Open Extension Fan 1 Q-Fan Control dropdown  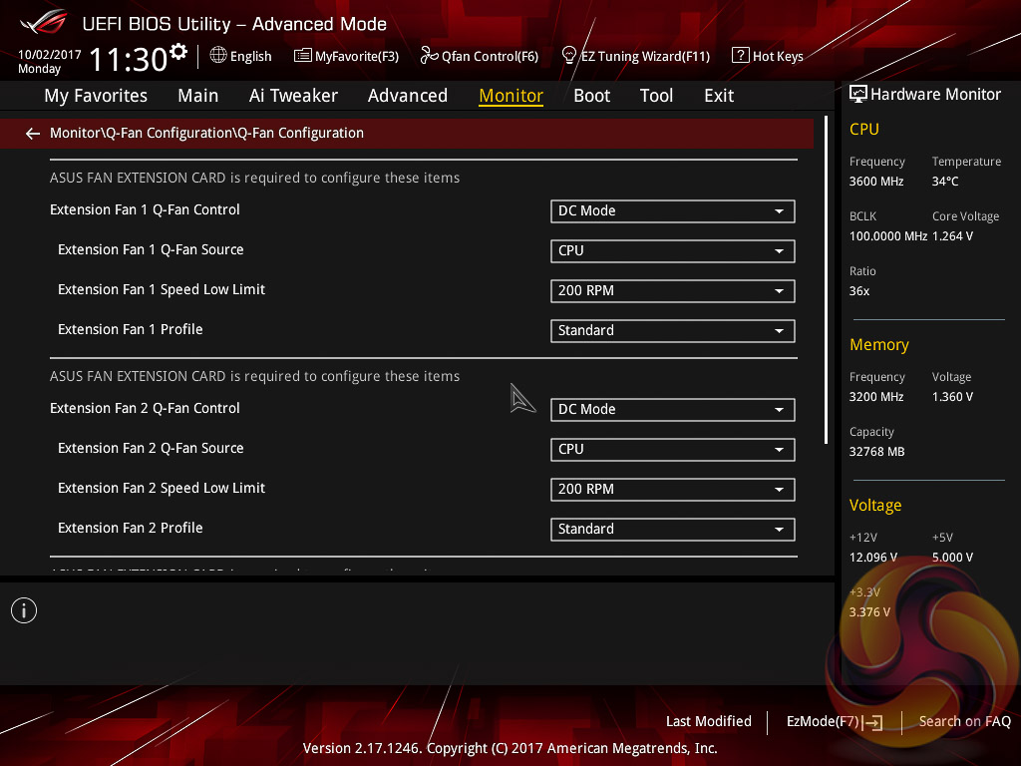[x=673, y=211]
